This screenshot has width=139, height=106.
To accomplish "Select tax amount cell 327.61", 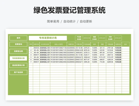I will (x=102, y=55).
